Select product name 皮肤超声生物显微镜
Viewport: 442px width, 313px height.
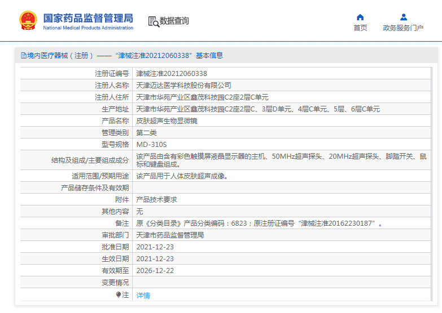pyautogui.click(x=167, y=121)
